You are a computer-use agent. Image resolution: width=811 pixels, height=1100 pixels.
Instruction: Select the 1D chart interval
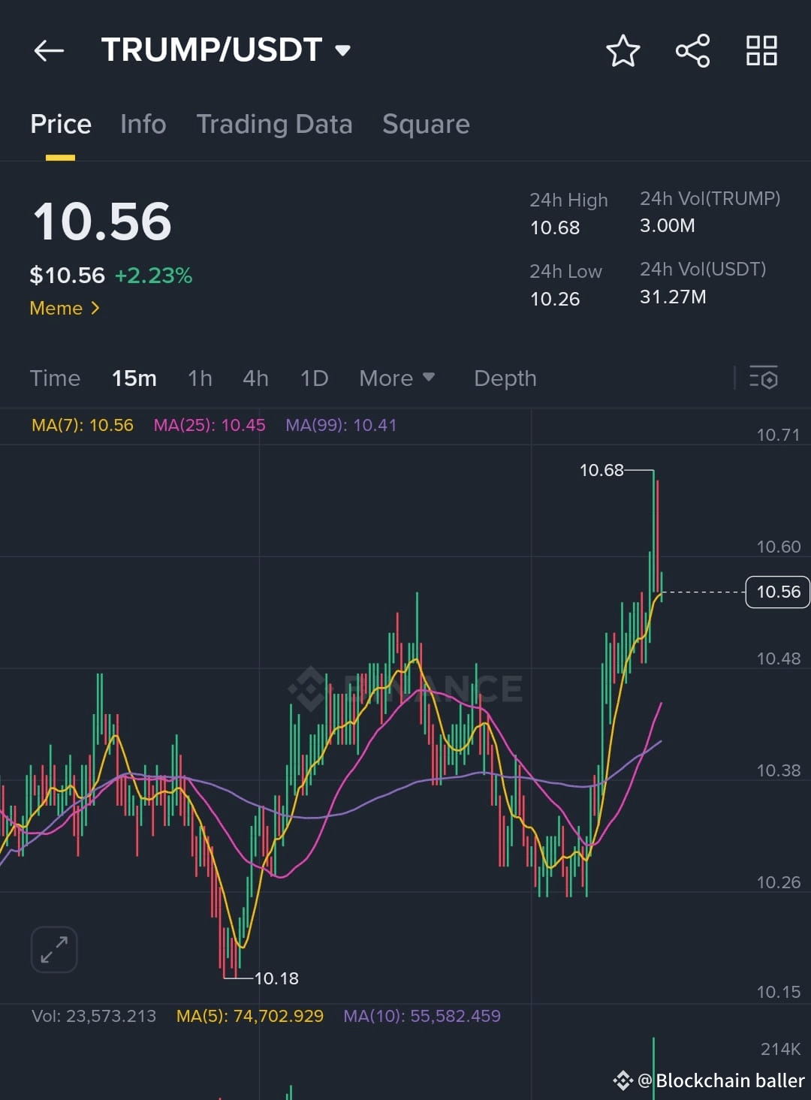coord(314,378)
